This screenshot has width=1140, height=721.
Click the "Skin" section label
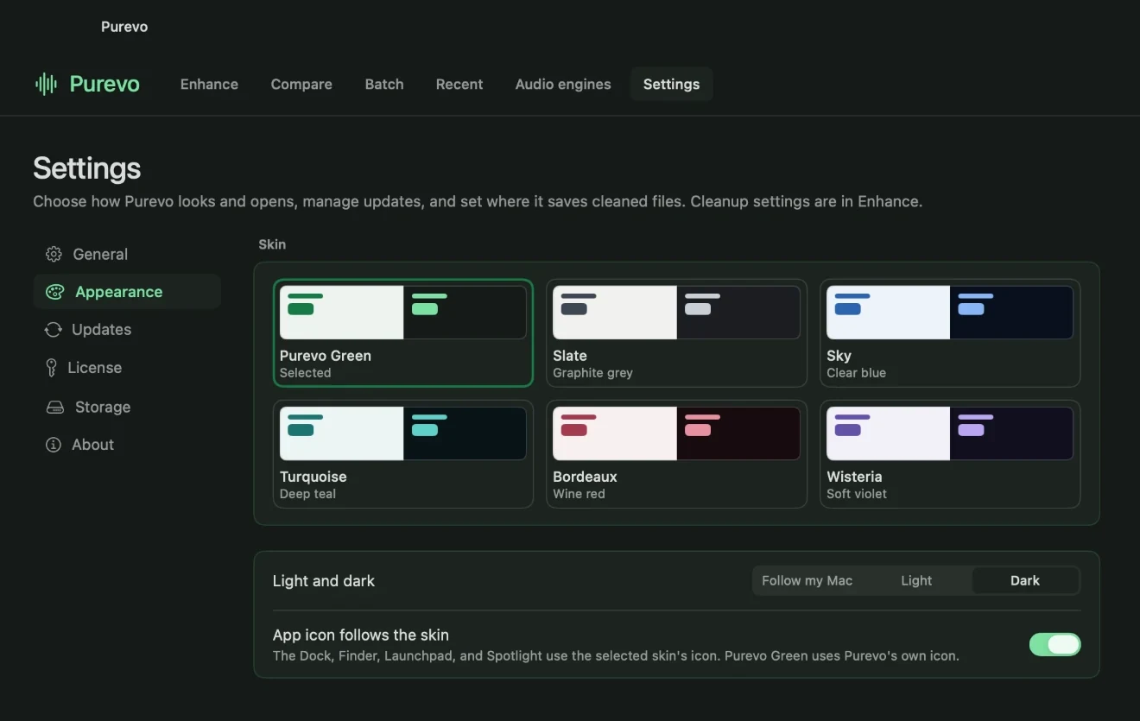(x=272, y=244)
